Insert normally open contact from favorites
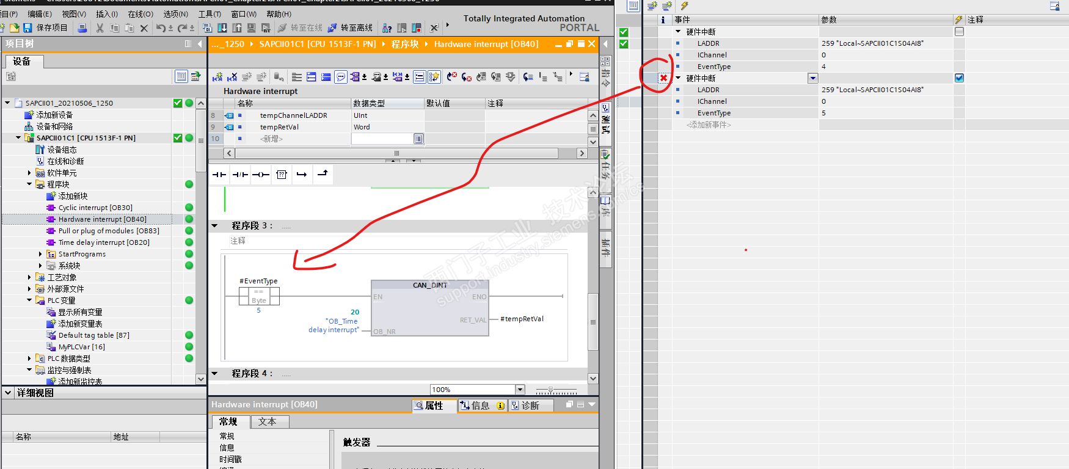The width and height of the screenshot is (1069, 469). (219, 175)
